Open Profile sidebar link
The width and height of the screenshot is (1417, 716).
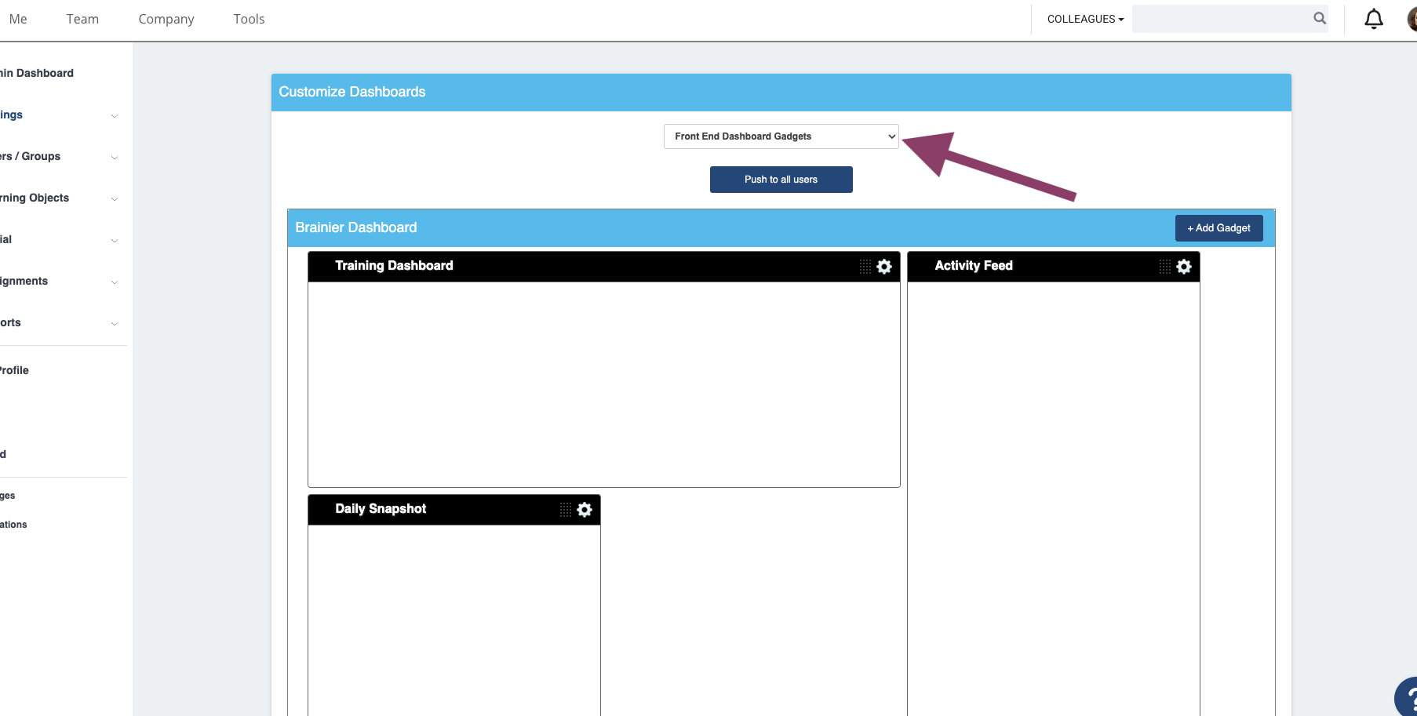click(14, 370)
